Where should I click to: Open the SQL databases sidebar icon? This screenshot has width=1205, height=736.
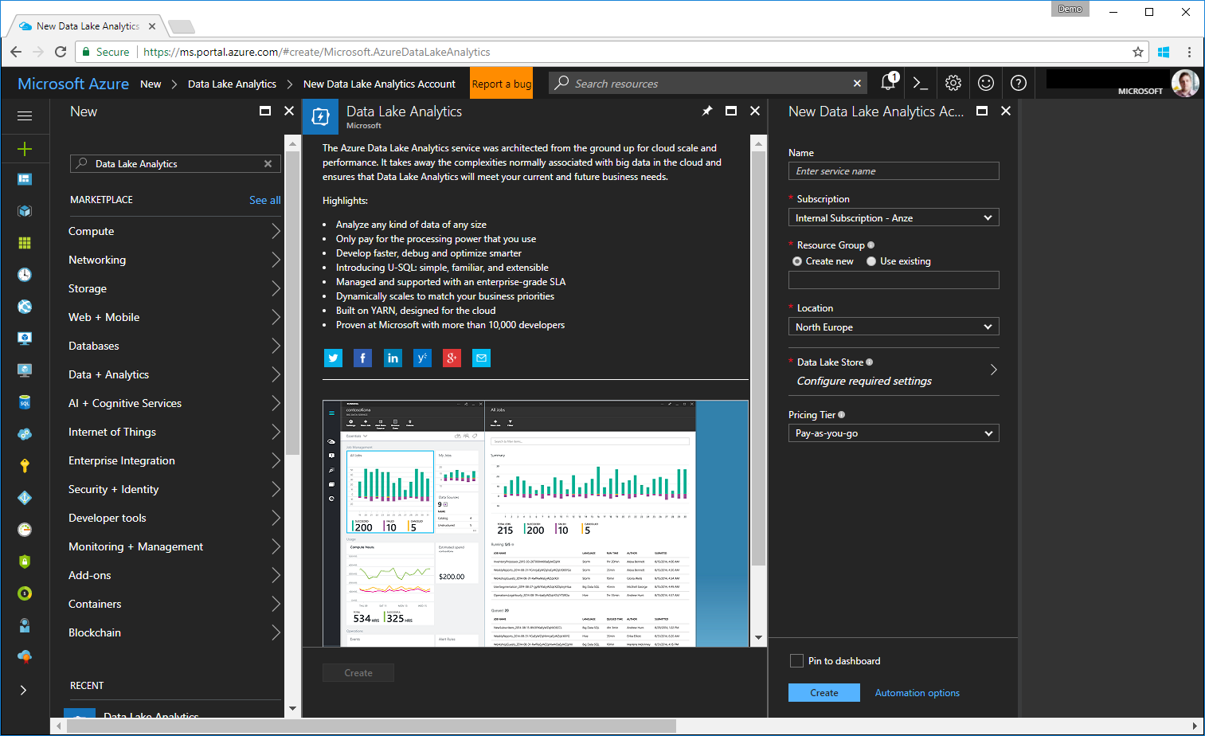25,402
